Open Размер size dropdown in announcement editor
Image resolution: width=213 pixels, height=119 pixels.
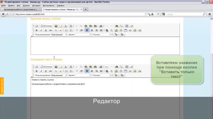click(106, 34)
